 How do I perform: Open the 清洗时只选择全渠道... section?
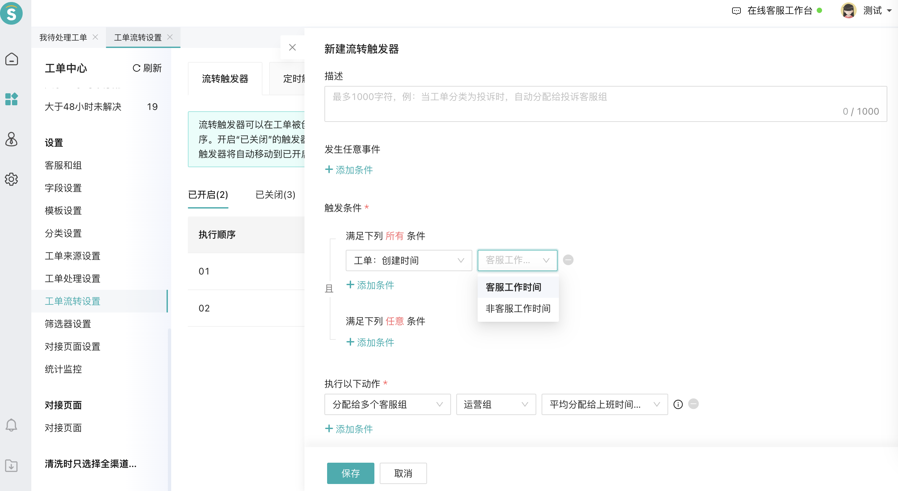91,464
